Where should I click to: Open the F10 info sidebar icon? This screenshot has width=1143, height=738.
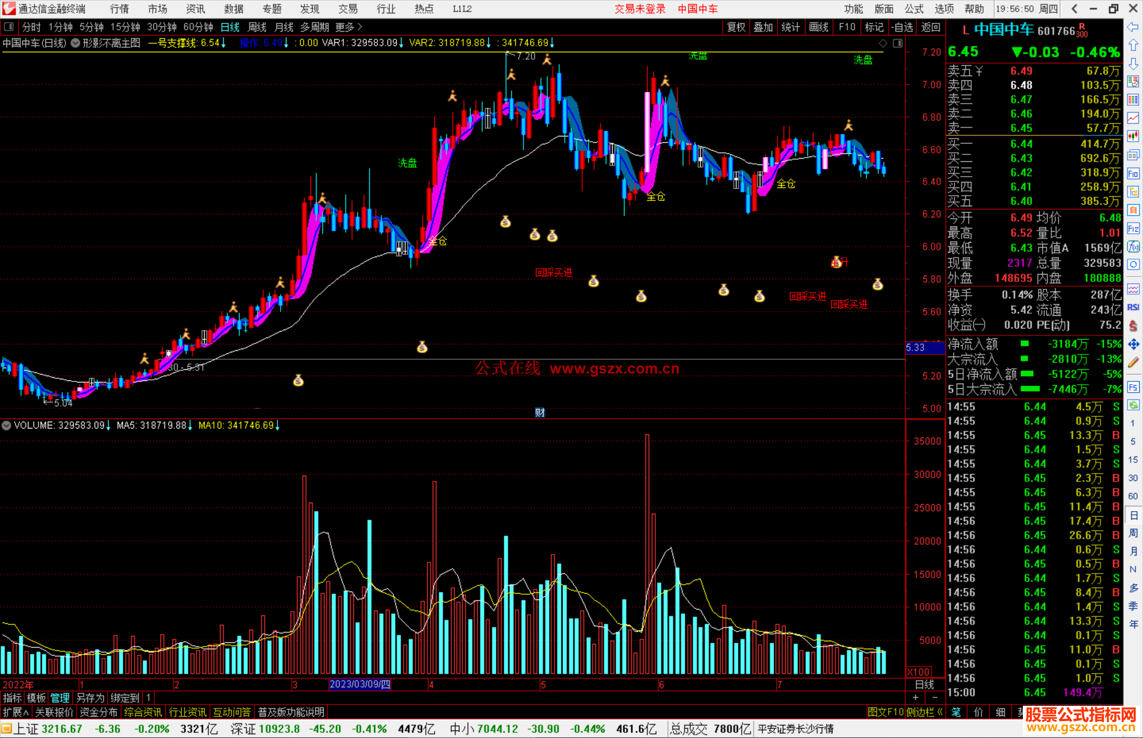click(x=1133, y=174)
